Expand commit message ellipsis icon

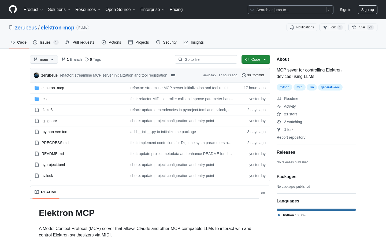[x=173, y=75]
